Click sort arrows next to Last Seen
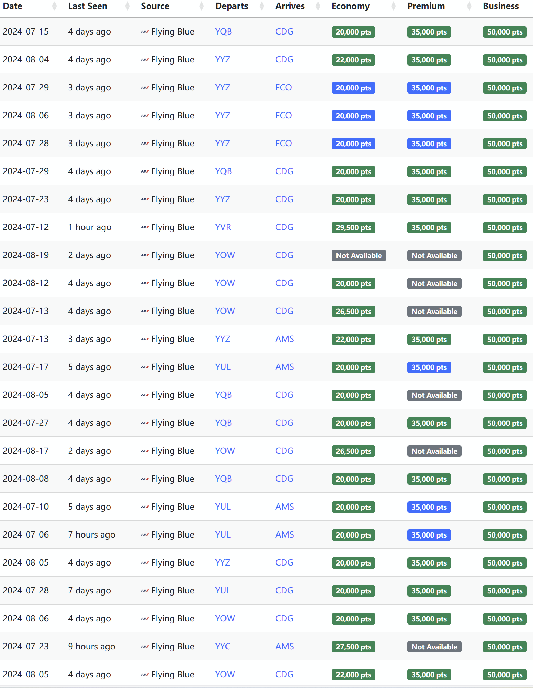 127,6
